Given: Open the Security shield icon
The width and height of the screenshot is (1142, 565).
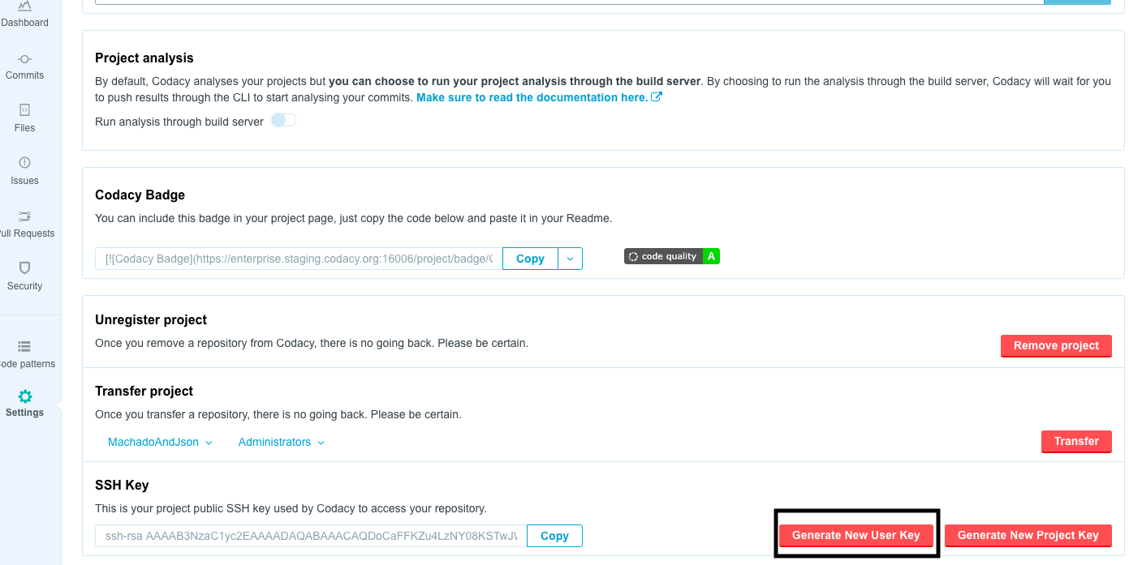Looking at the screenshot, I should tap(24, 268).
